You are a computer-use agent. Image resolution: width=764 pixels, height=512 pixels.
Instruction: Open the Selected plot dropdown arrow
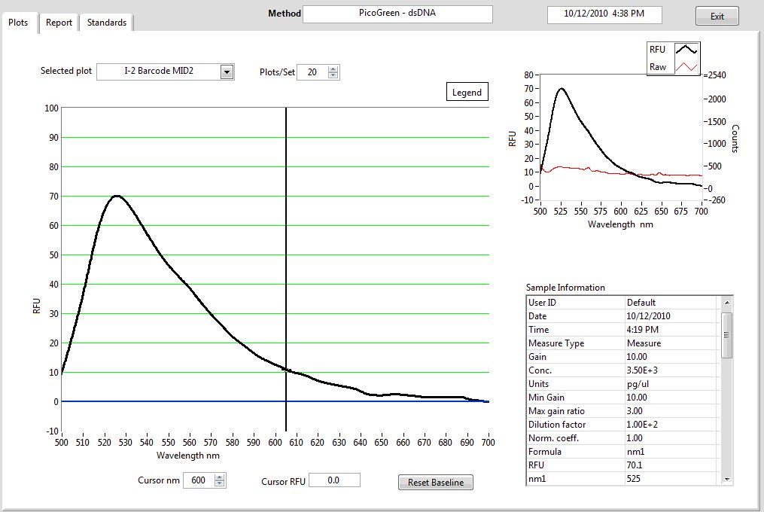coord(227,72)
